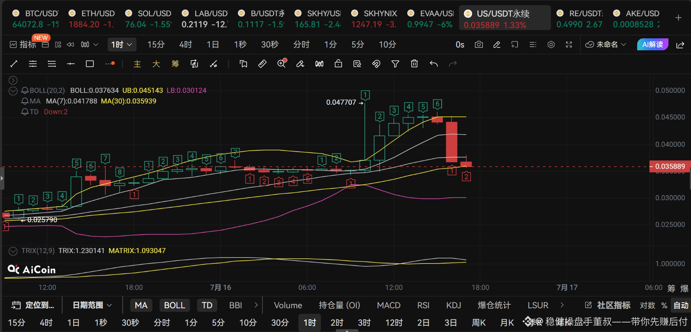
Task: Click the add-note square icon
Action: point(514,44)
